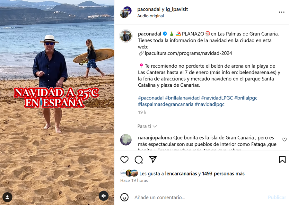Open emoji picker in comment box
The width and height of the screenshot is (289, 205).
point(124,197)
